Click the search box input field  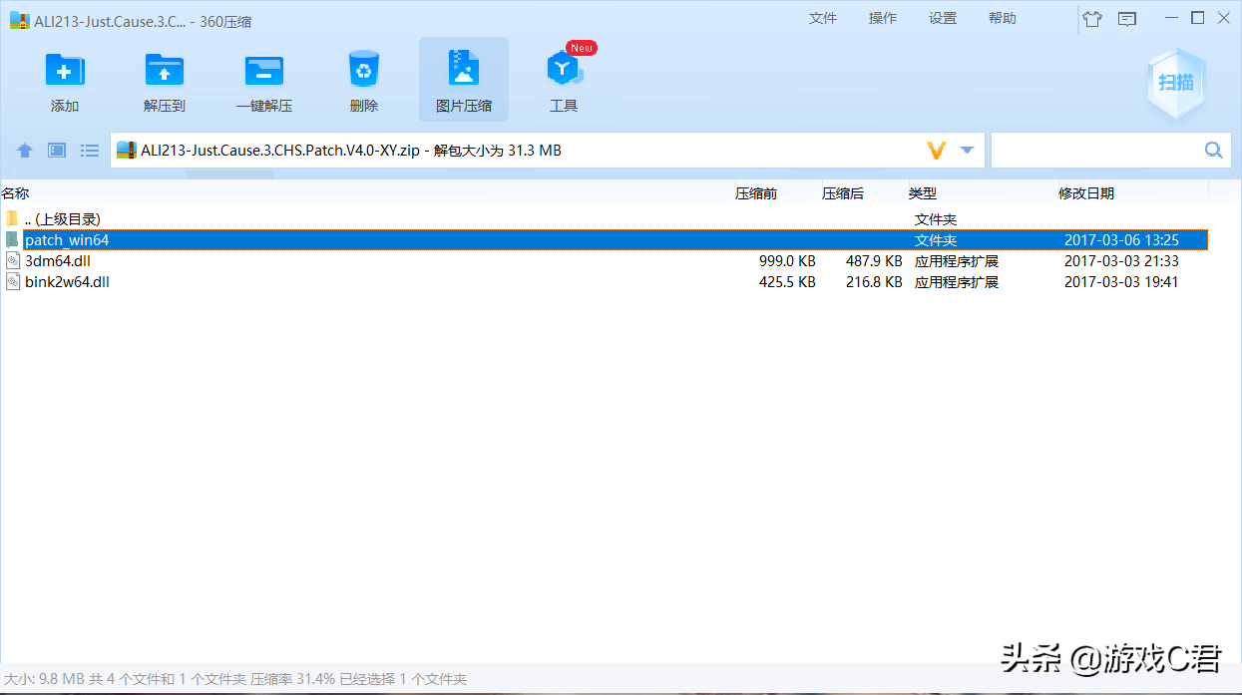1095,151
